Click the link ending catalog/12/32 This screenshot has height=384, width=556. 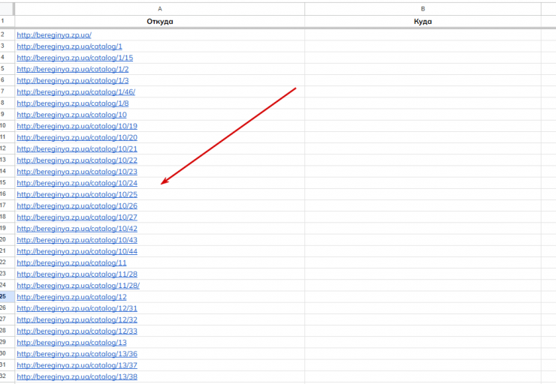(77, 319)
